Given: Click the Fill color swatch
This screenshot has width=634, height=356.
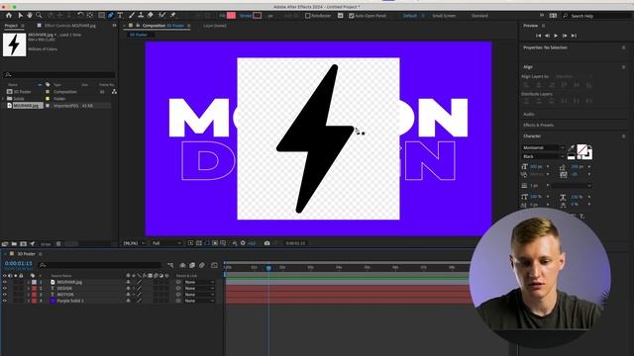Looking at the screenshot, I should (x=231, y=16).
